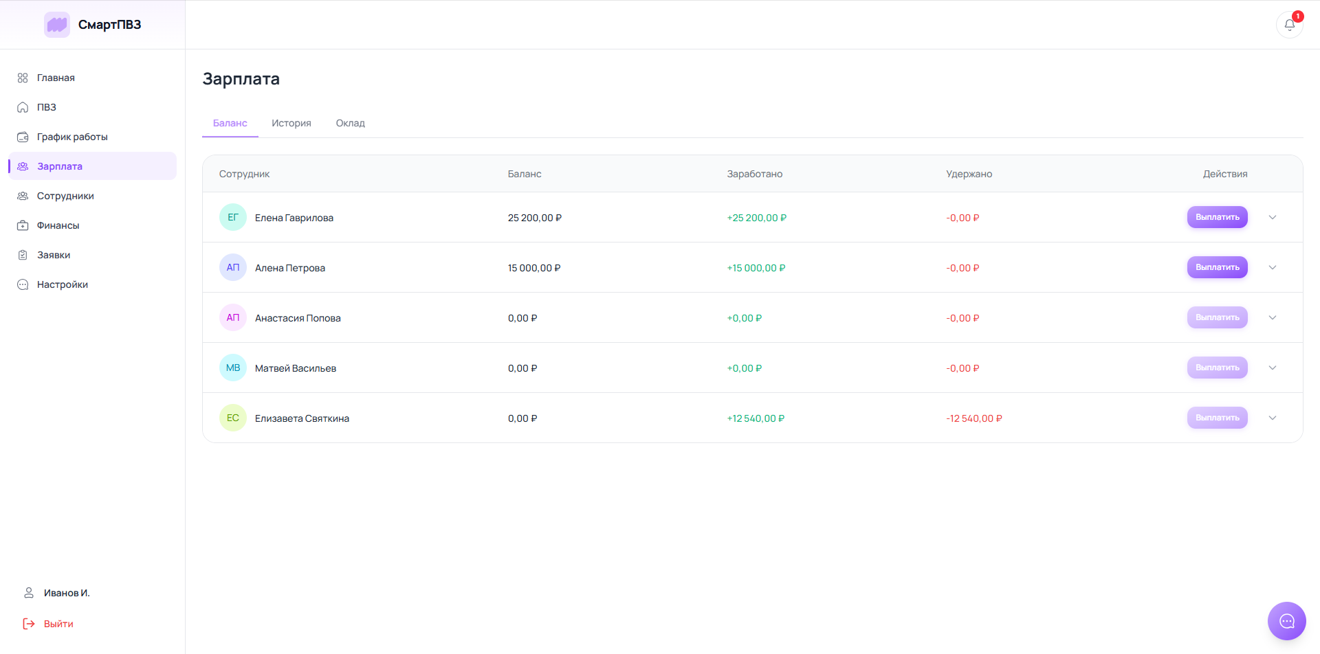Click the Выйти logout arrow icon
Image resolution: width=1320 pixels, height=654 pixels.
point(29,624)
